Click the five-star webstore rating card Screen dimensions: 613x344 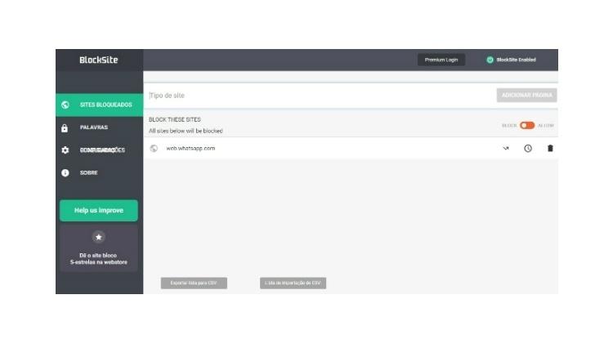(x=99, y=248)
